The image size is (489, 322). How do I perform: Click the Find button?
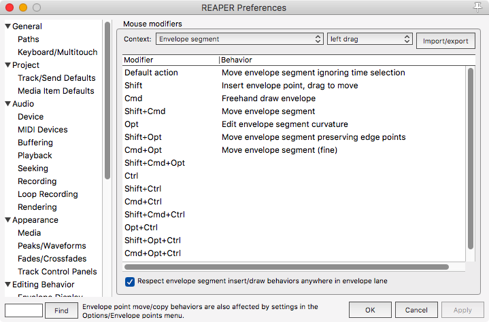coord(61,310)
